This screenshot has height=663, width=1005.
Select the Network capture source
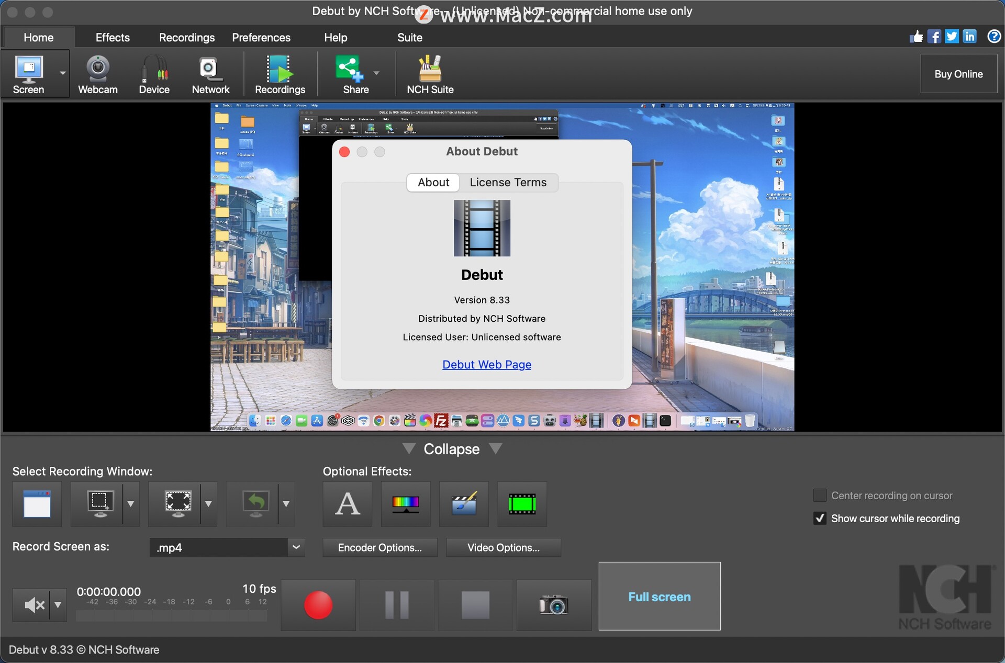click(x=210, y=74)
